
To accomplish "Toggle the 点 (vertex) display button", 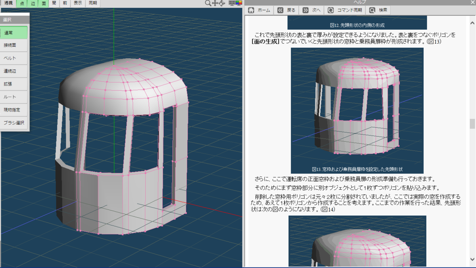I will [22, 3].
